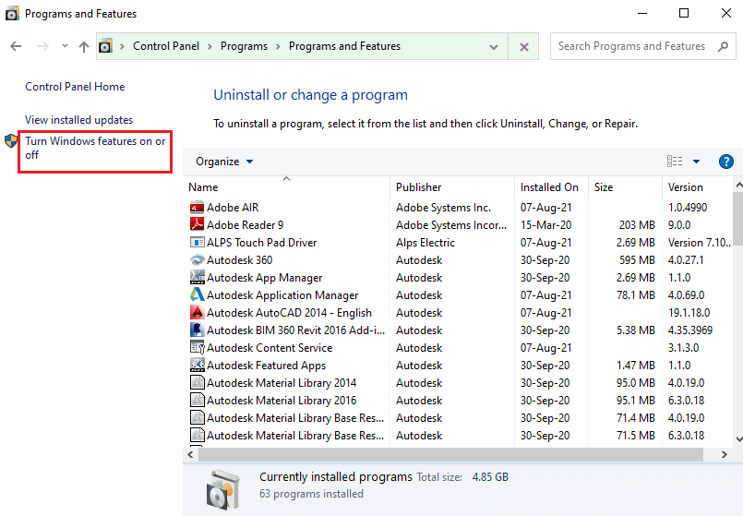Click the ALPS Touch Pad Driver icon
Image resolution: width=743 pixels, height=516 pixels.
coord(198,242)
